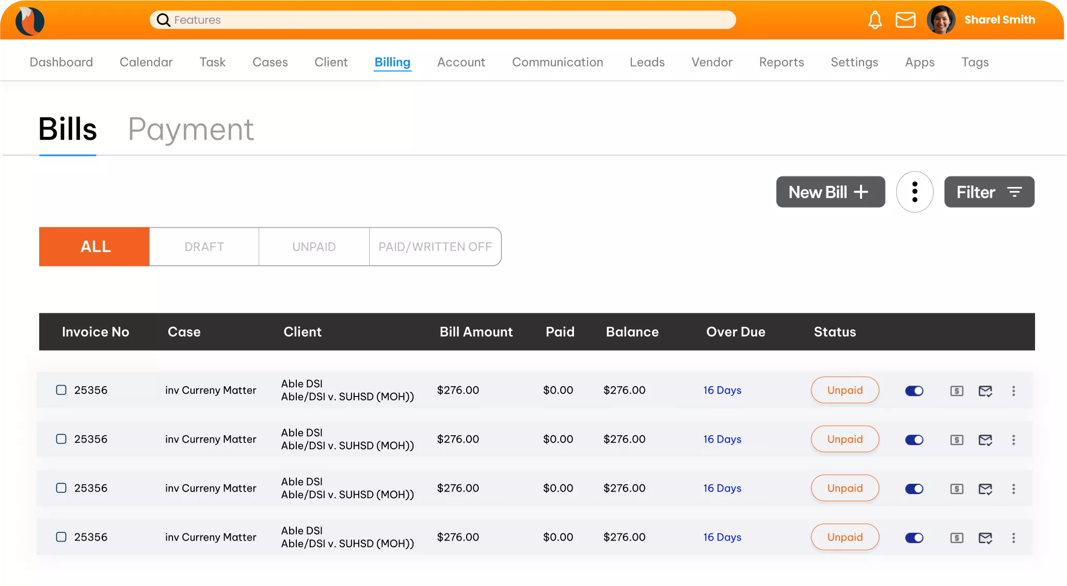The width and height of the screenshot is (1067, 586).
Task: Click the Unpaid status pill in the third row
Action: pos(845,488)
